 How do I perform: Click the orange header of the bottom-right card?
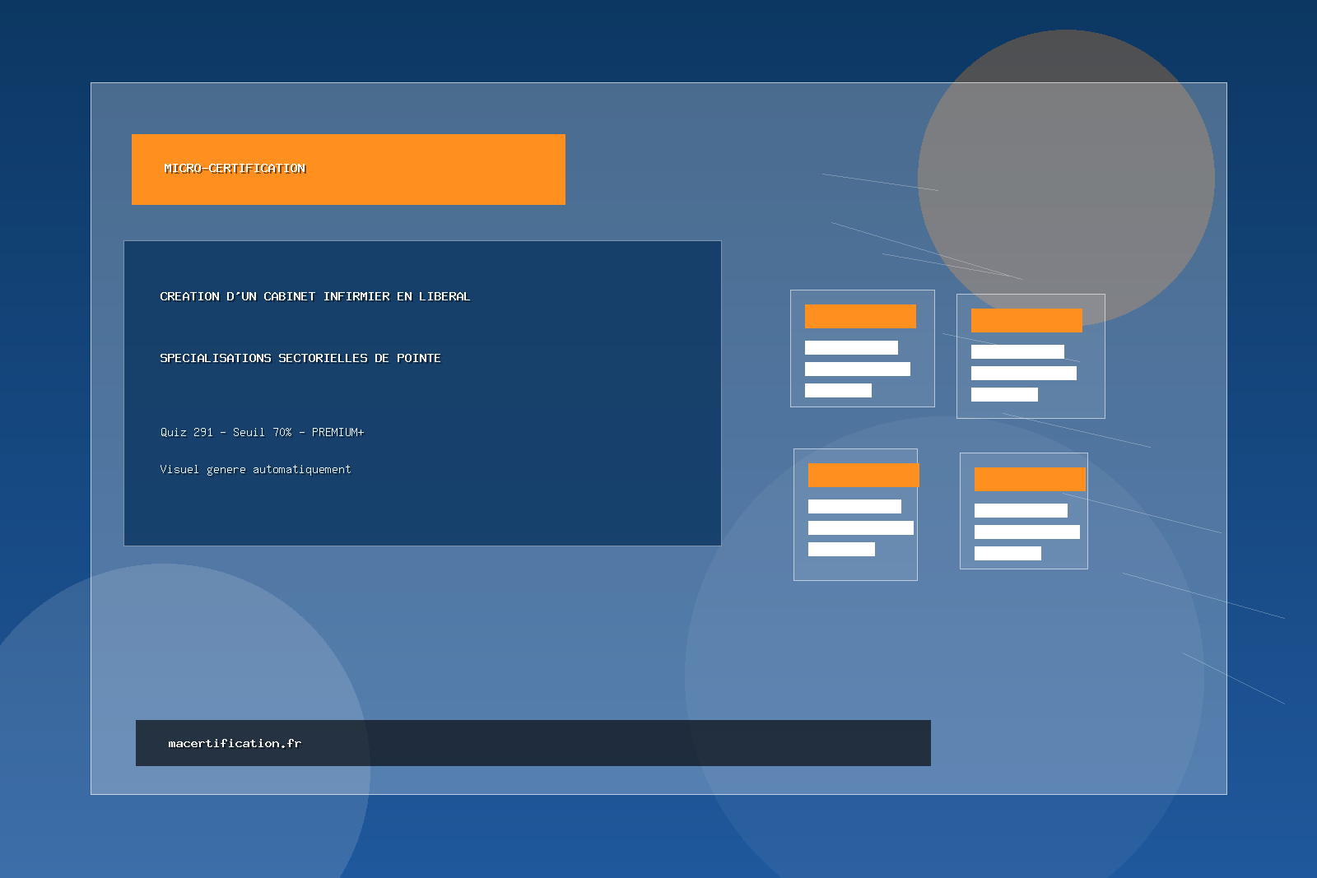coord(1030,479)
